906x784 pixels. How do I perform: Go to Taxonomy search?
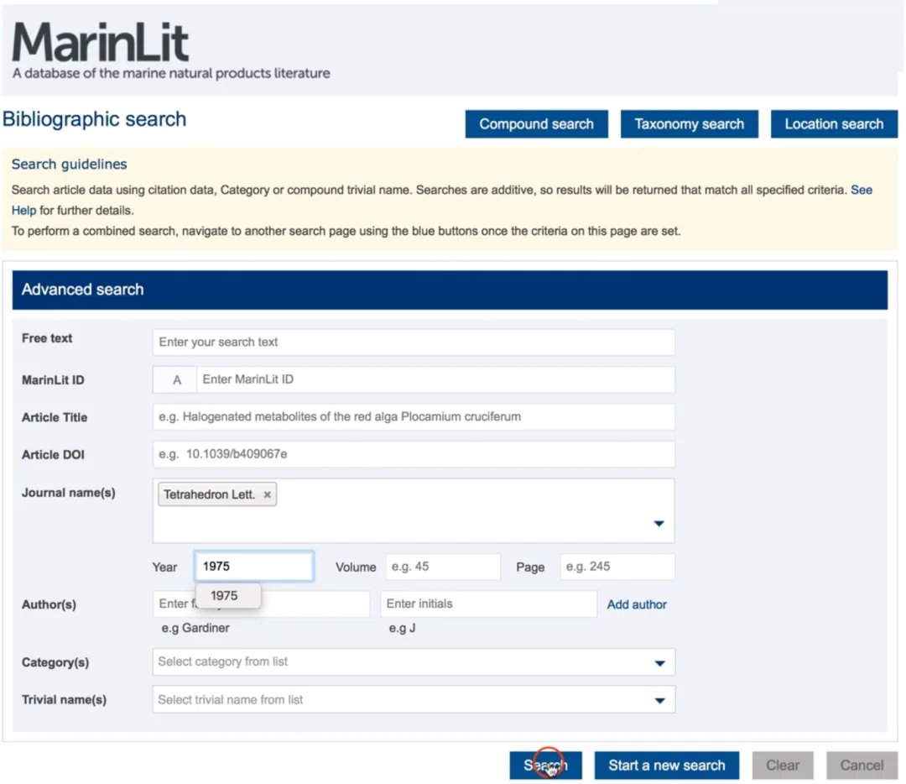click(x=689, y=124)
